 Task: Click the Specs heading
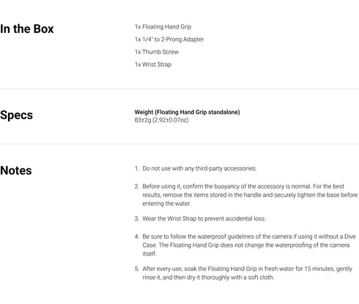click(x=16, y=115)
